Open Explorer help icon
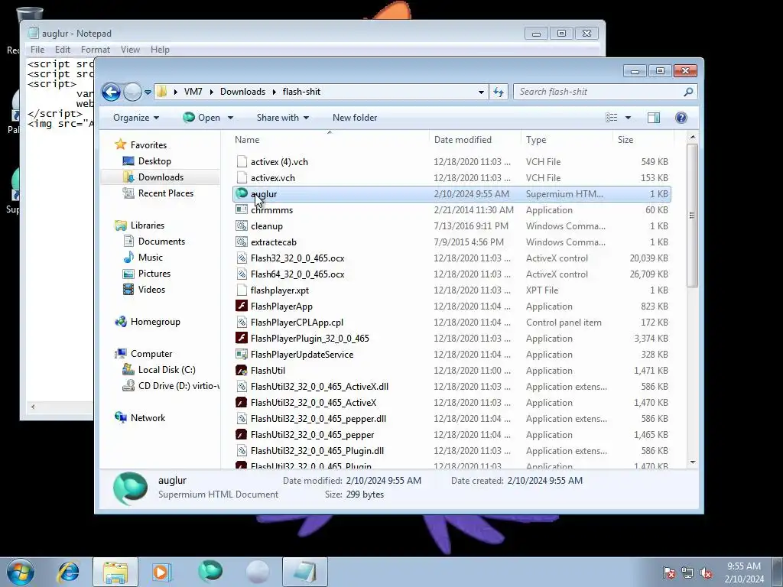783x587 pixels. click(x=681, y=118)
